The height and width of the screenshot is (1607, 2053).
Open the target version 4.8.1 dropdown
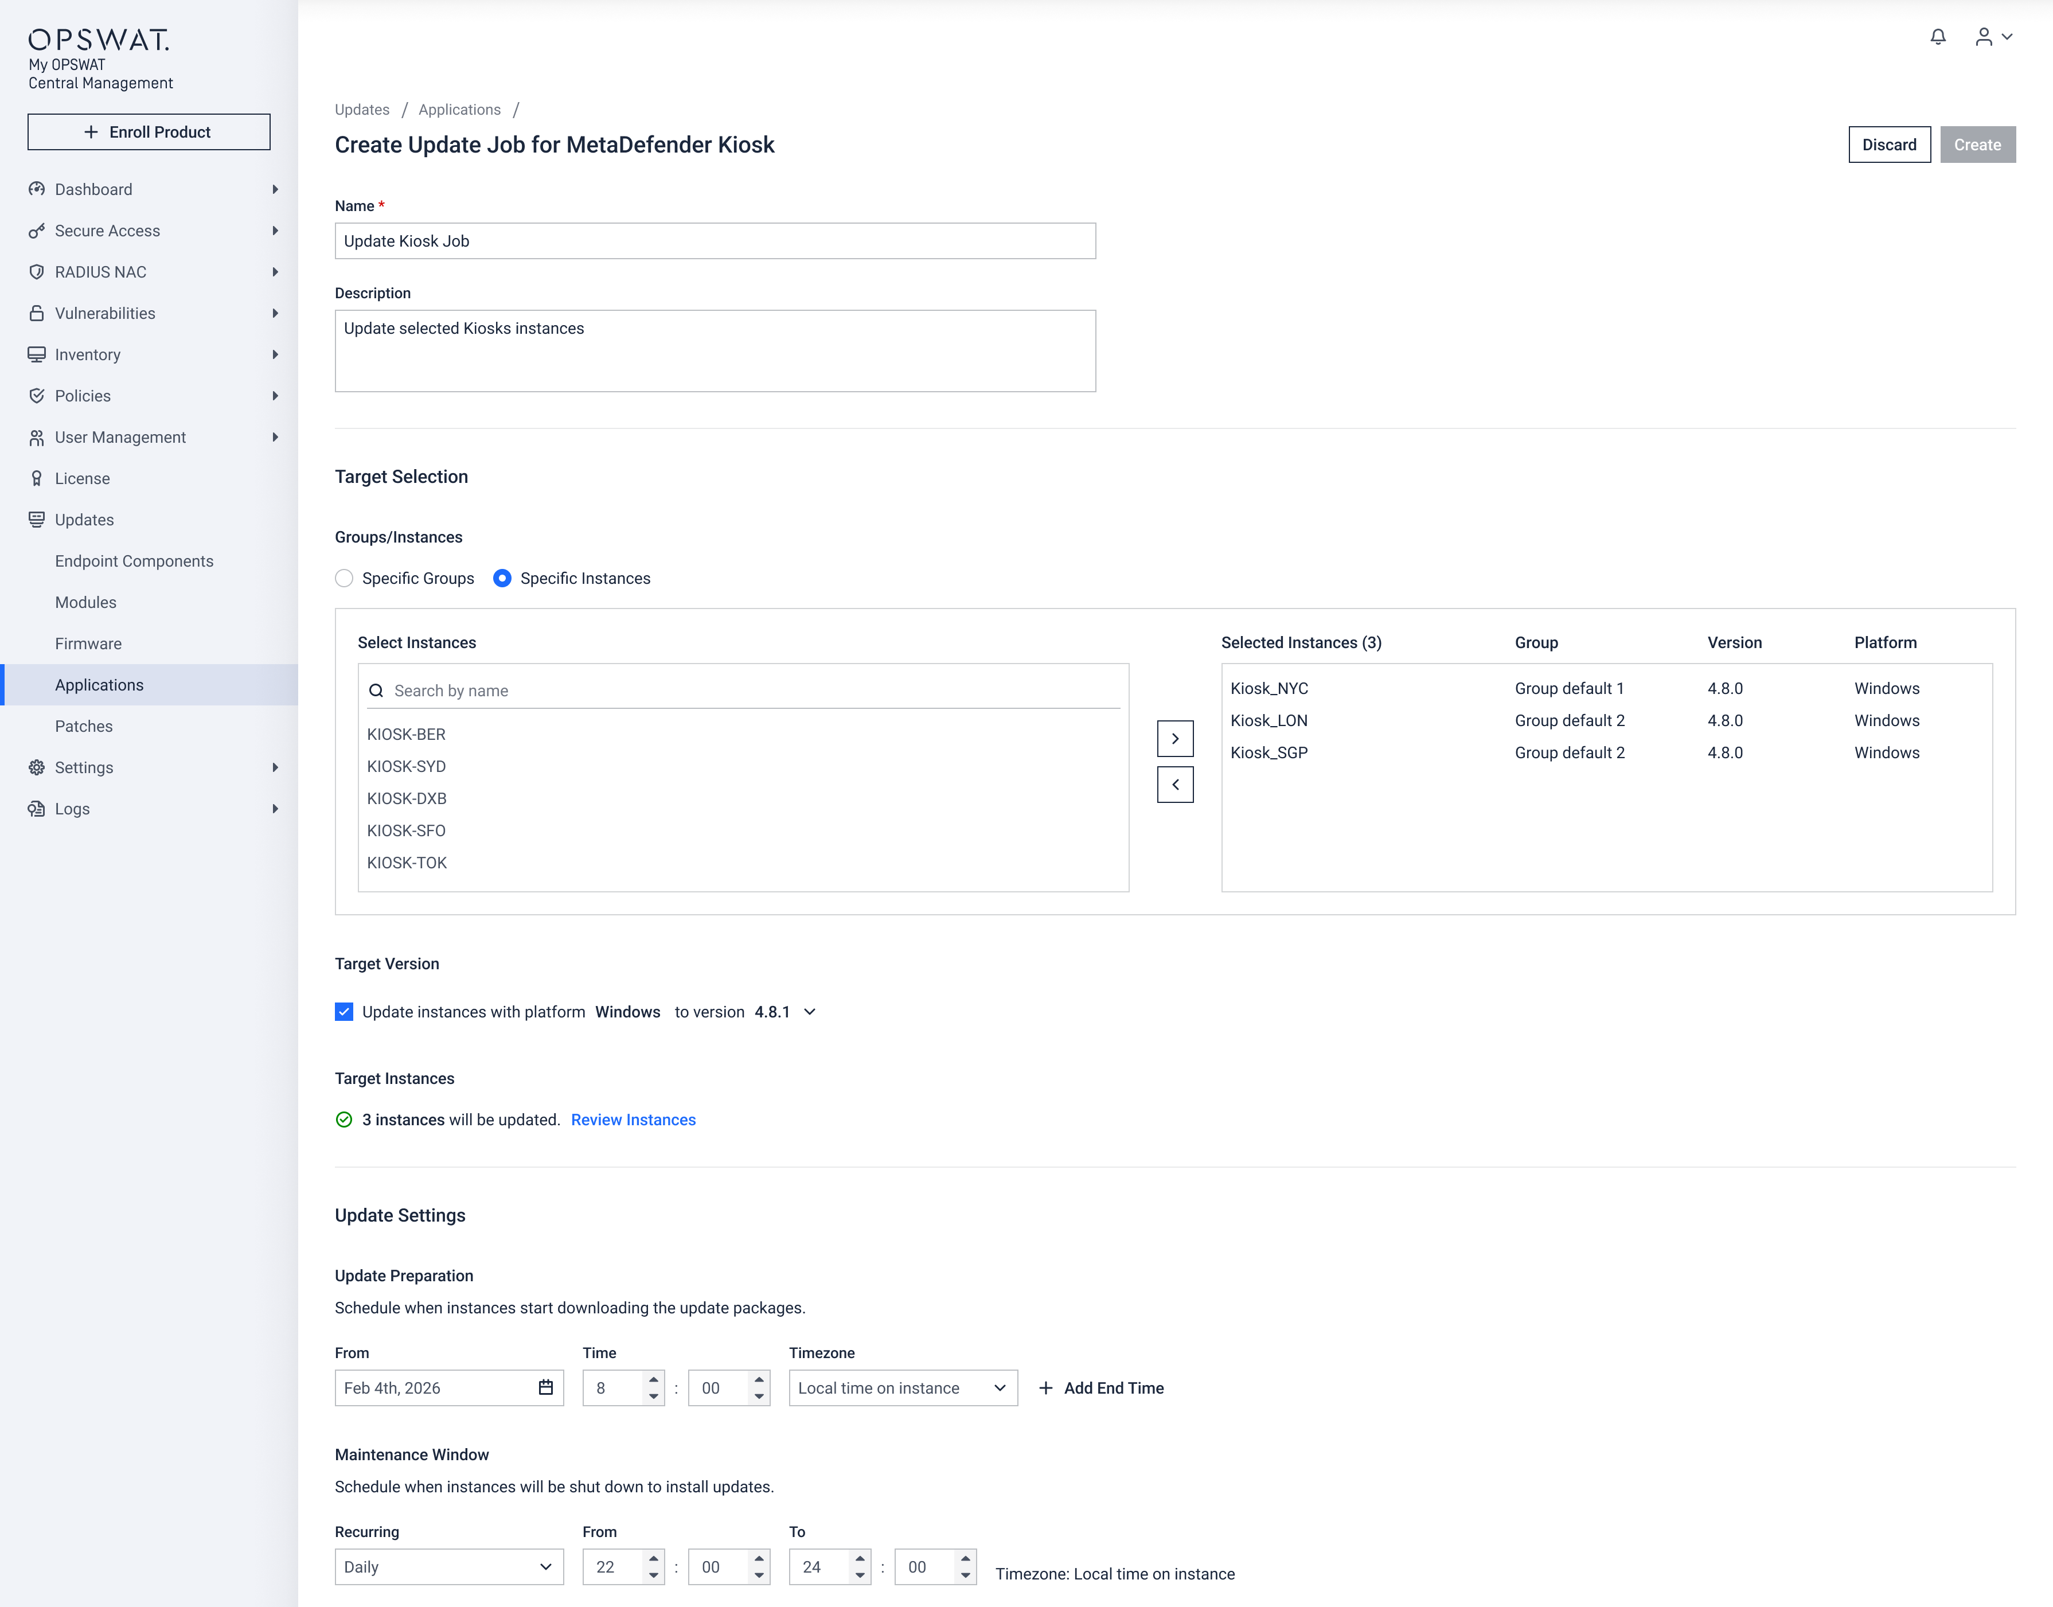(x=809, y=1012)
